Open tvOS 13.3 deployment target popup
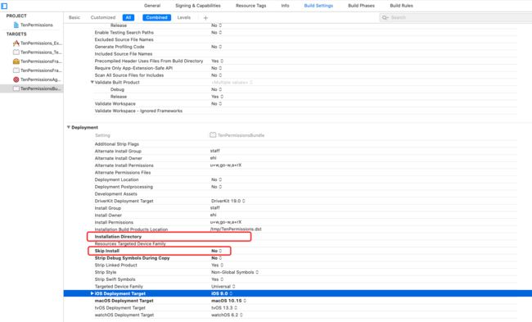Viewport: 532px width, 322px height. click(224, 308)
